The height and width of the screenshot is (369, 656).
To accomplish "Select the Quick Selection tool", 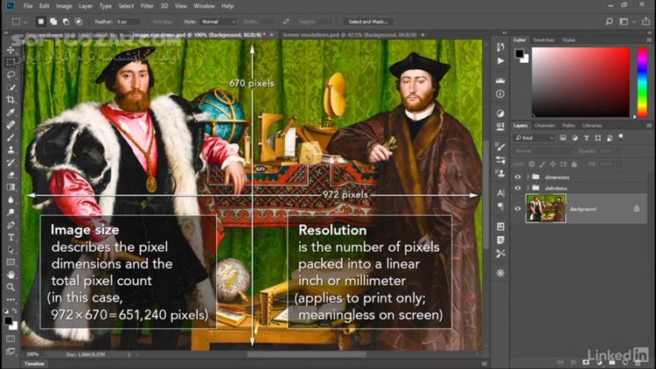I will [x=10, y=87].
